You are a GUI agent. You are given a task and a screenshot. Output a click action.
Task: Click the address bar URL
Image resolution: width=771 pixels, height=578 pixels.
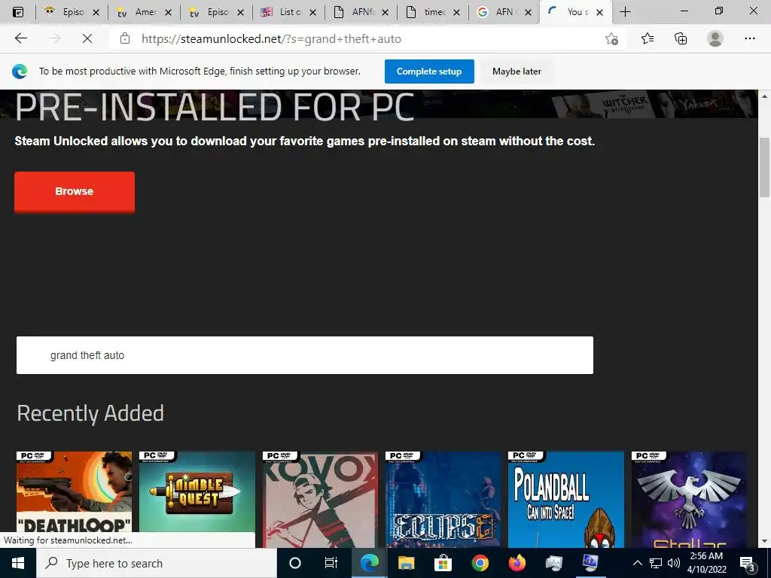pyautogui.click(x=271, y=39)
